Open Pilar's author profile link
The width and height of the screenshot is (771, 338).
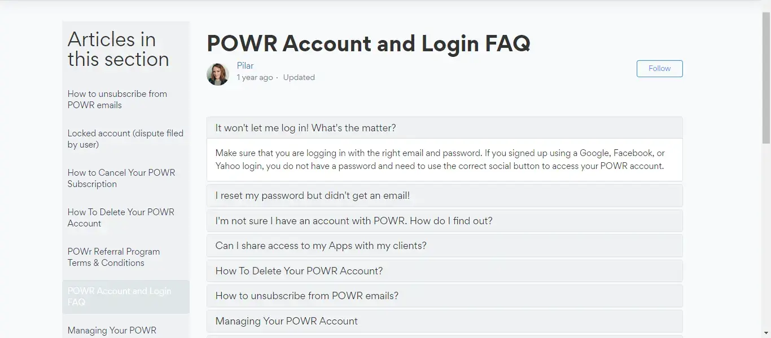click(245, 65)
